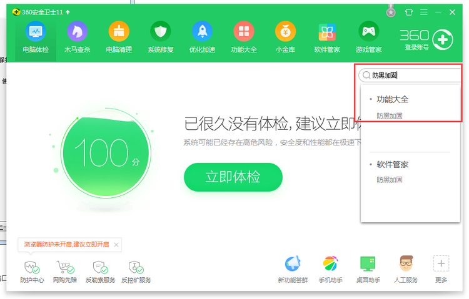
Task: Select 系统修复 system repair icon
Action: pos(161,31)
